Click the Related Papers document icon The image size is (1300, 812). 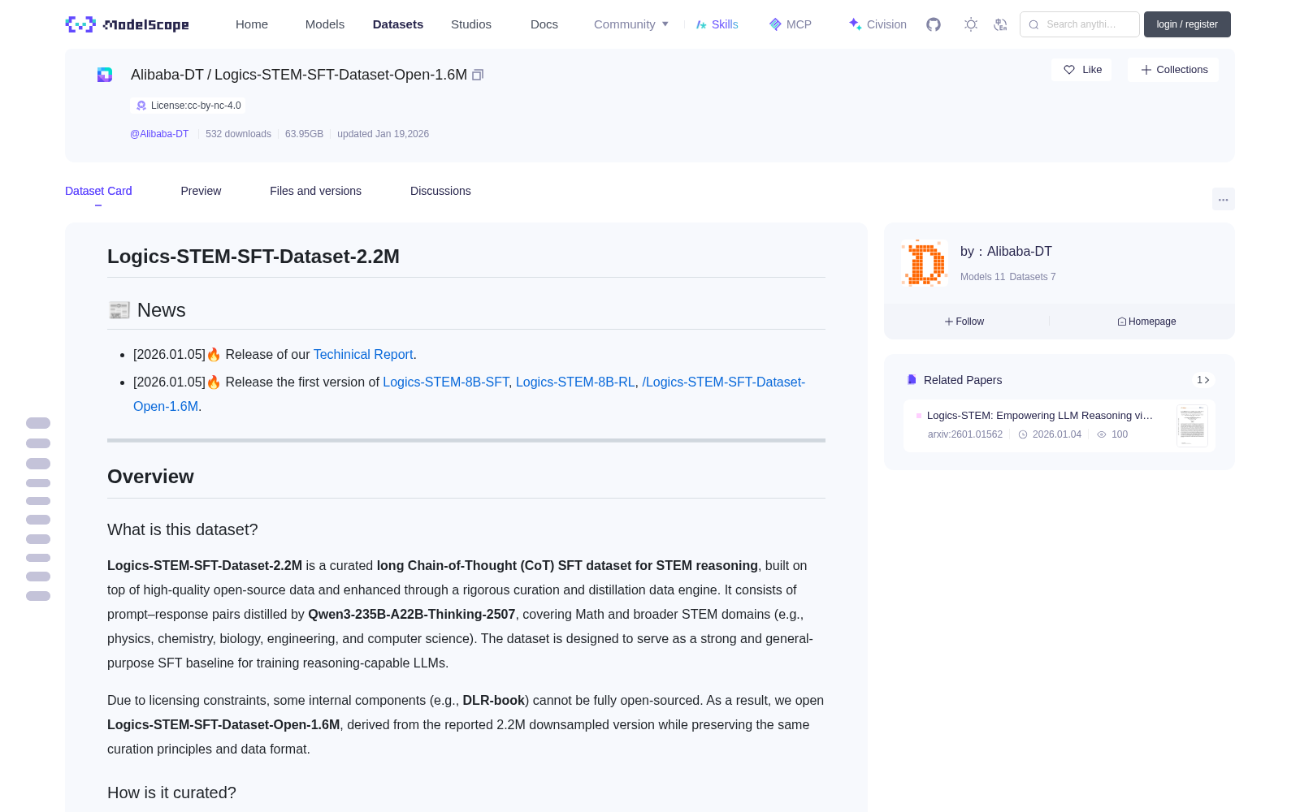(912, 380)
